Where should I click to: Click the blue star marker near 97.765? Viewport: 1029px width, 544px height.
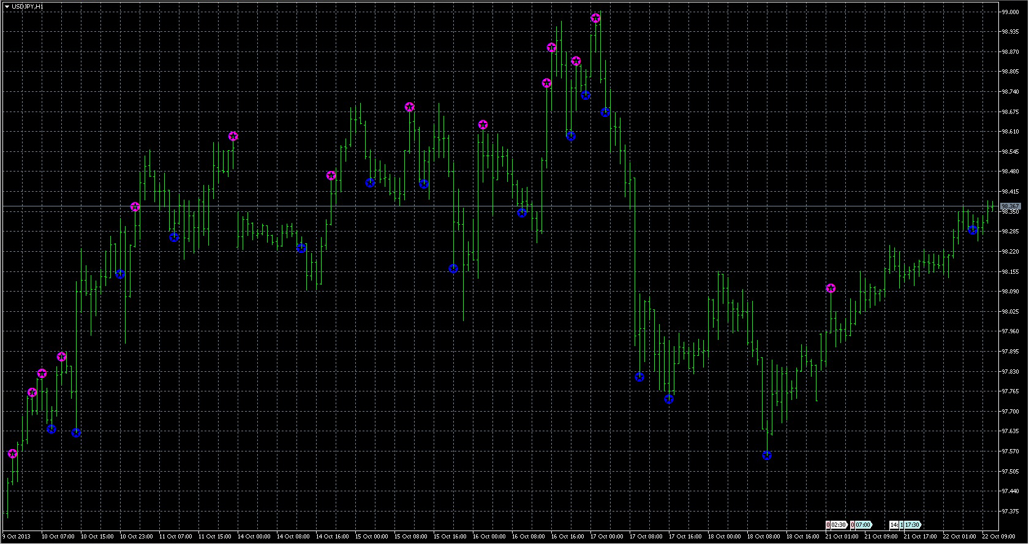[669, 399]
